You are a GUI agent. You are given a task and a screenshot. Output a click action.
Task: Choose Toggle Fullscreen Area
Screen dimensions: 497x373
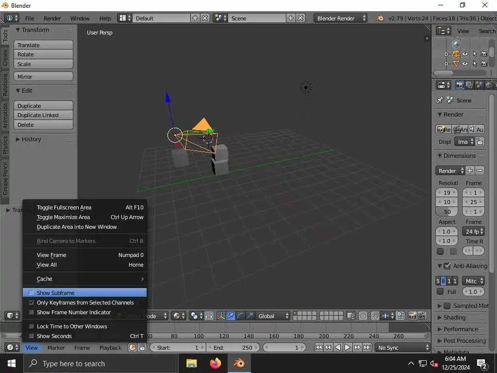(x=84, y=207)
